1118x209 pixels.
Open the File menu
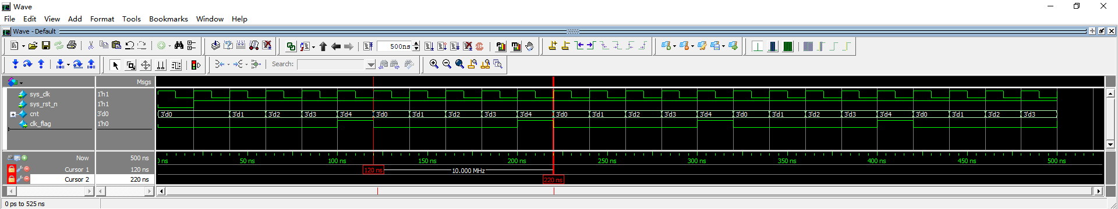(x=9, y=19)
